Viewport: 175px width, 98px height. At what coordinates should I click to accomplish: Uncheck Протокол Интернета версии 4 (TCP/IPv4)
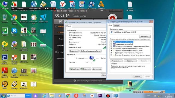pyautogui.click(x=111, y=51)
